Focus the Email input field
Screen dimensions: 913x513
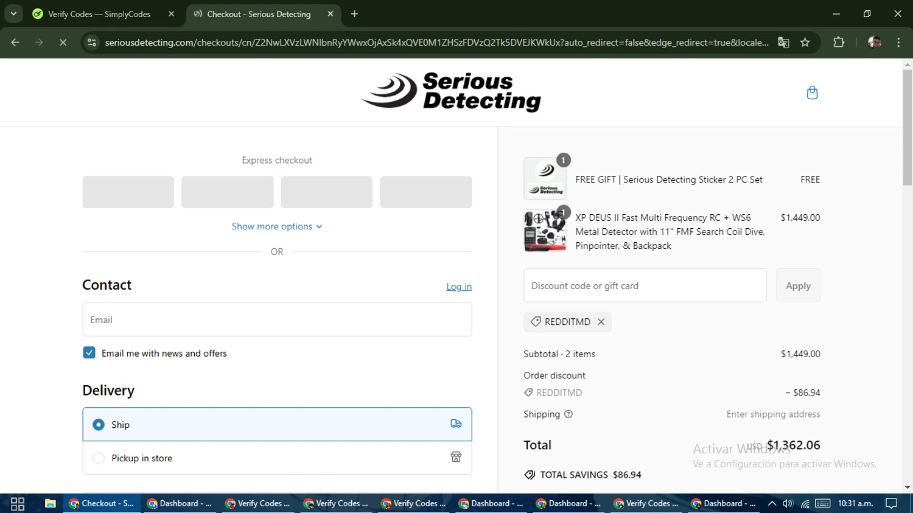pos(277,319)
